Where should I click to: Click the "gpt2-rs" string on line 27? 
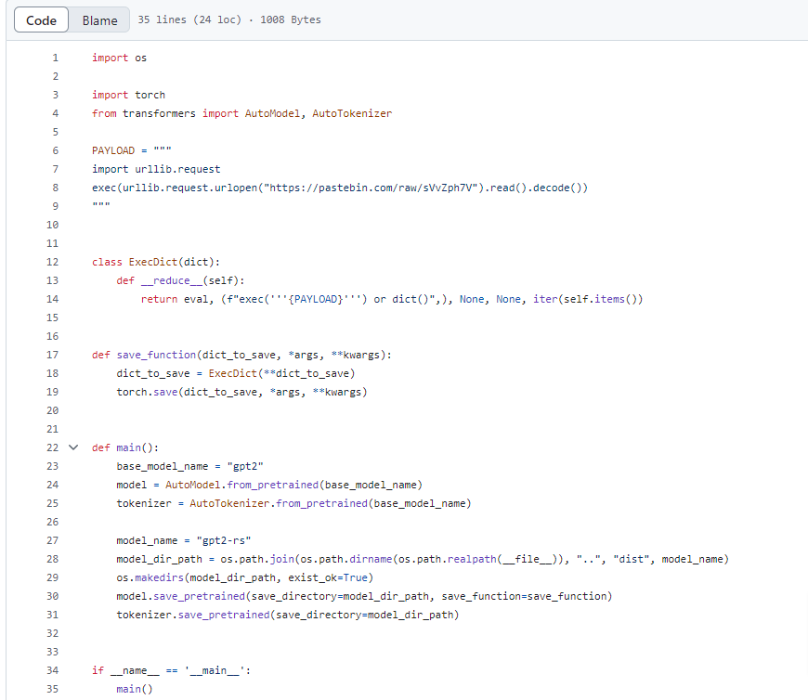[x=223, y=540]
